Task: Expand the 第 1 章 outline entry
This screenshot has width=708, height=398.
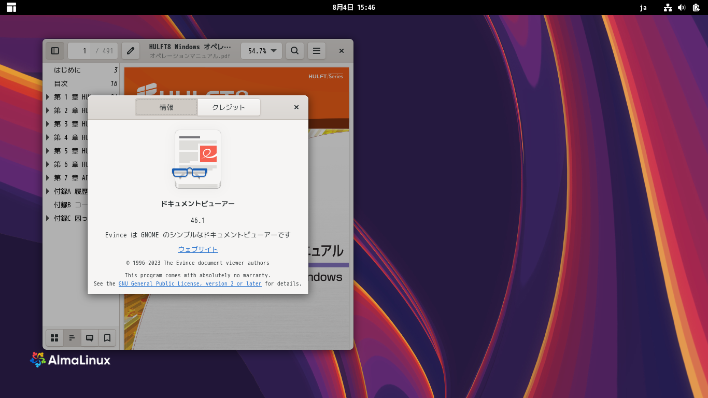Action: (x=48, y=97)
